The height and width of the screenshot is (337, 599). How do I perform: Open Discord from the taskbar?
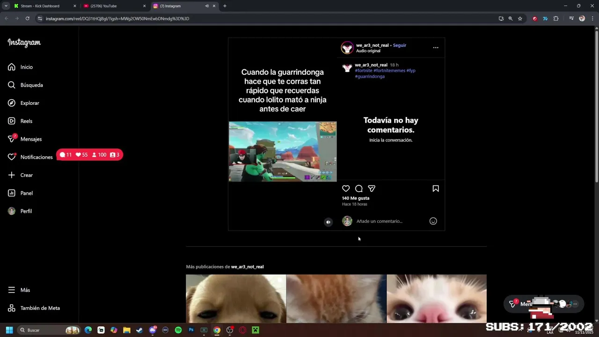[x=152, y=330]
